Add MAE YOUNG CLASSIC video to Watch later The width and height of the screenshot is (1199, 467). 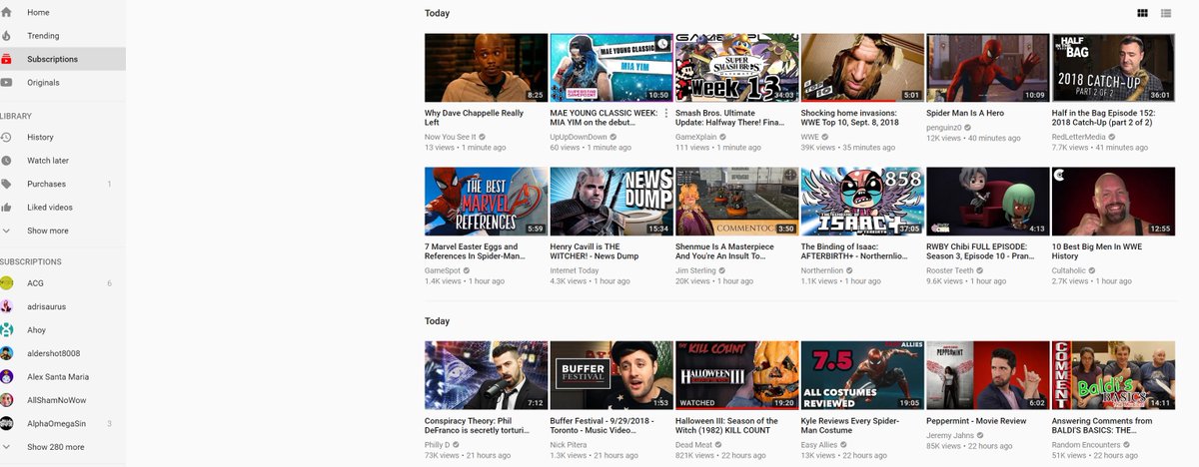(x=663, y=43)
